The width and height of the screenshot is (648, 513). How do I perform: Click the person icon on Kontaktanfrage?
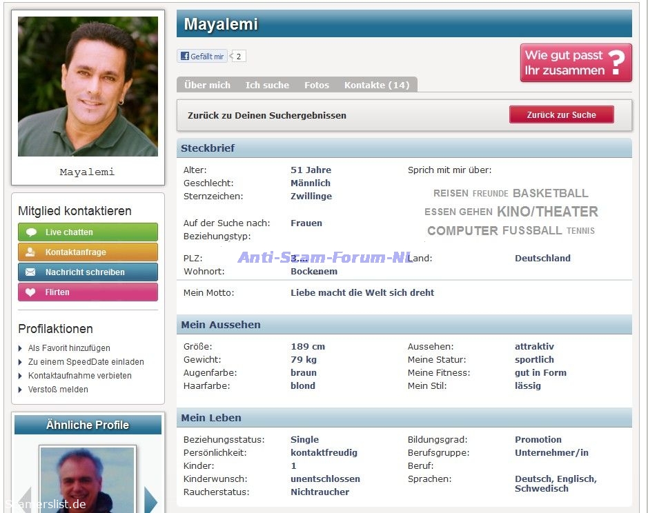coord(31,252)
